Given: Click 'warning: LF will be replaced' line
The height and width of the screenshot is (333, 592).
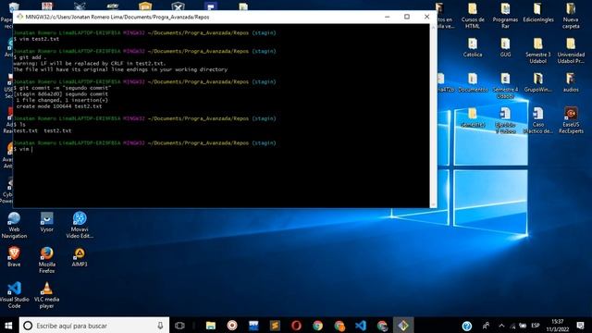Looking at the screenshot, I should pos(90,64).
